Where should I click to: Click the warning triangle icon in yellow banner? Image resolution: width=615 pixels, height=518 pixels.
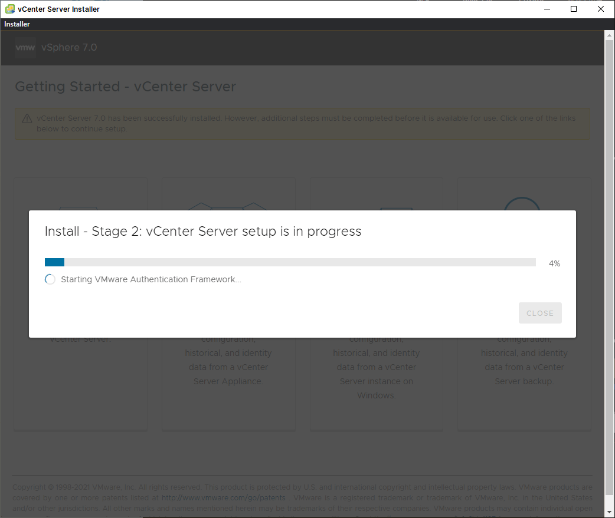tap(27, 119)
